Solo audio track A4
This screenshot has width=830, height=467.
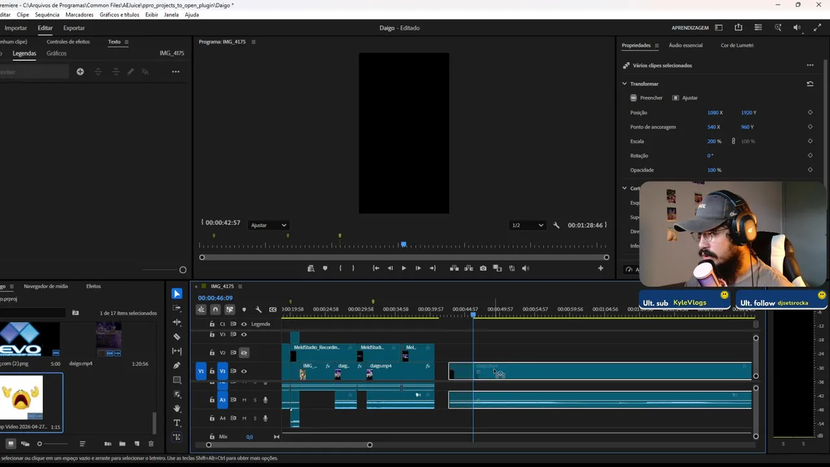coord(255,418)
